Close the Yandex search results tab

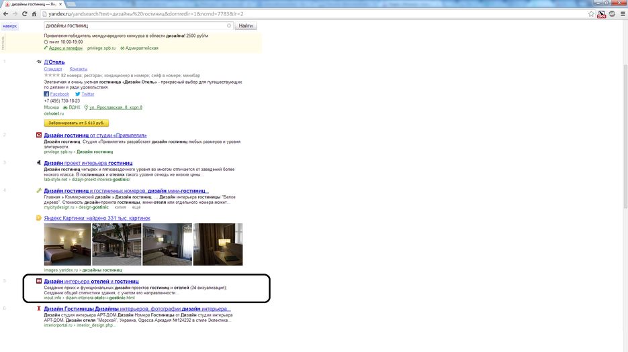pos(61,4)
